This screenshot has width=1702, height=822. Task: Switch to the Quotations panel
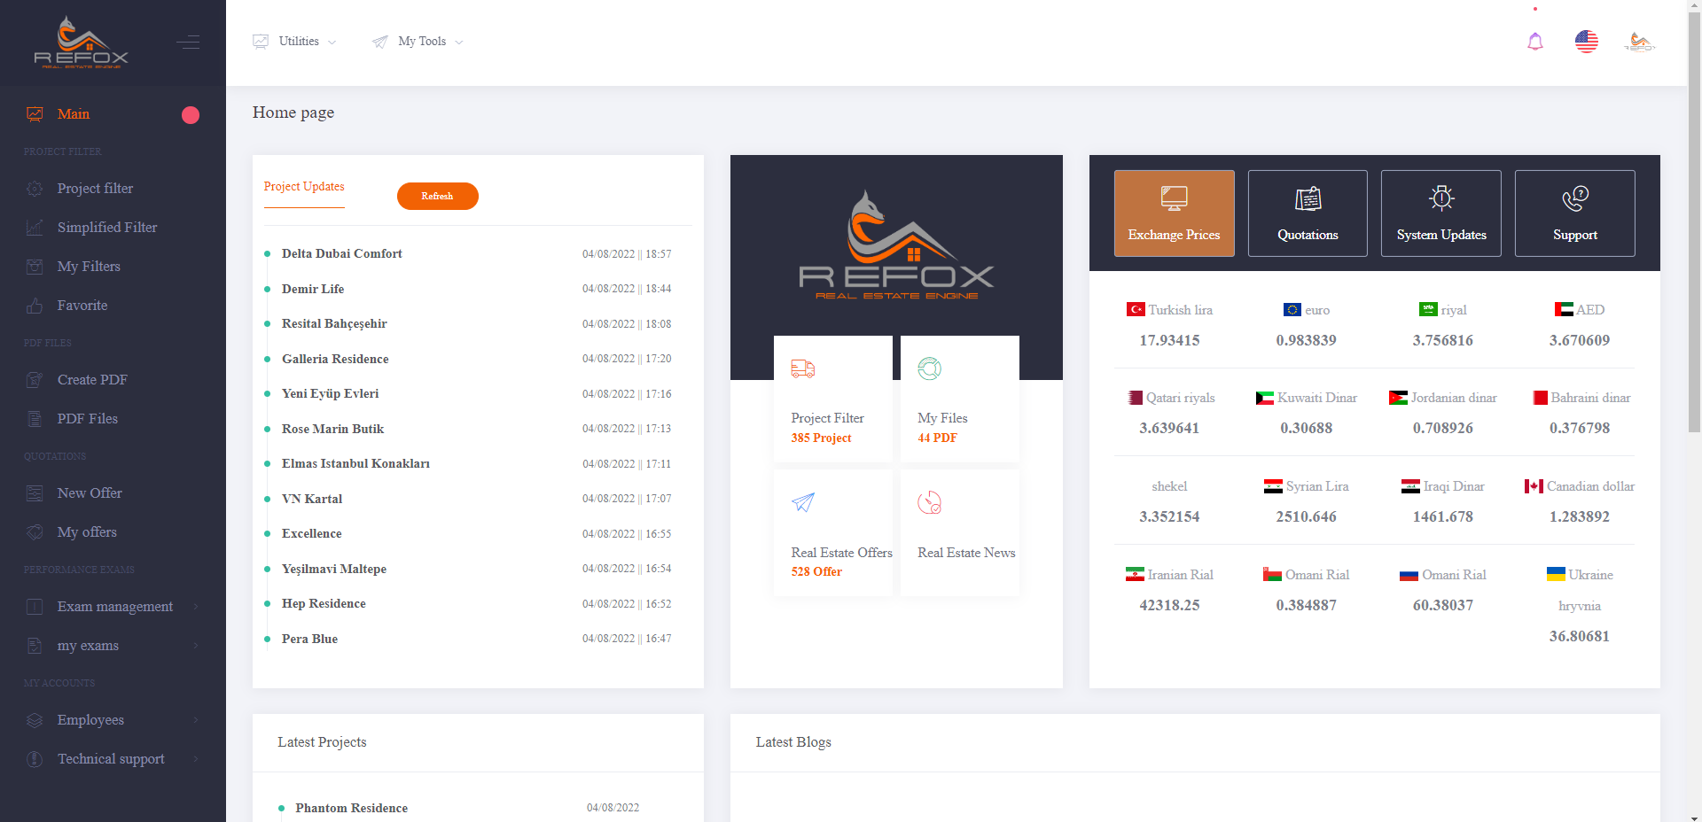point(1308,213)
